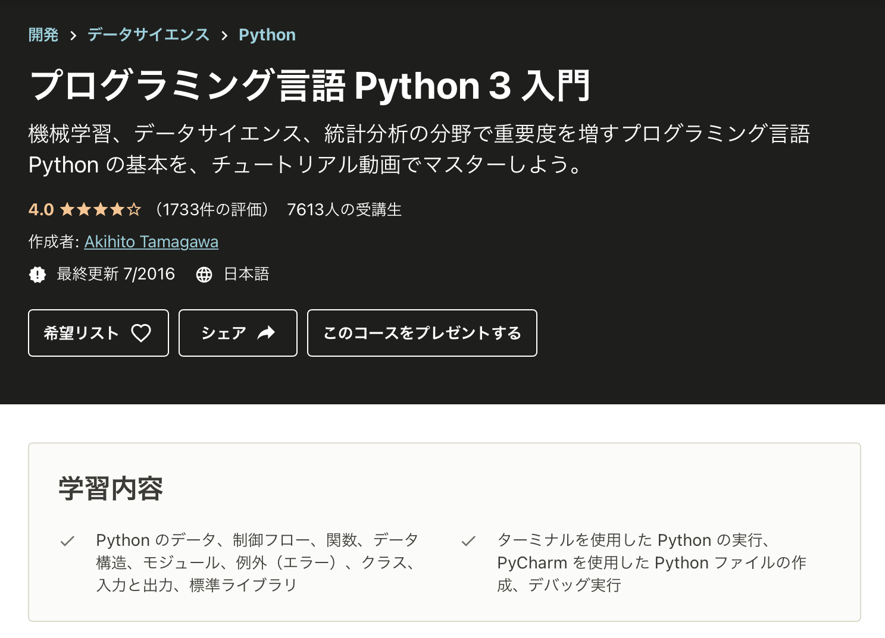The height and width of the screenshot is (638, 885).
Task: Click the globe language icon
Action: (204, 275)
